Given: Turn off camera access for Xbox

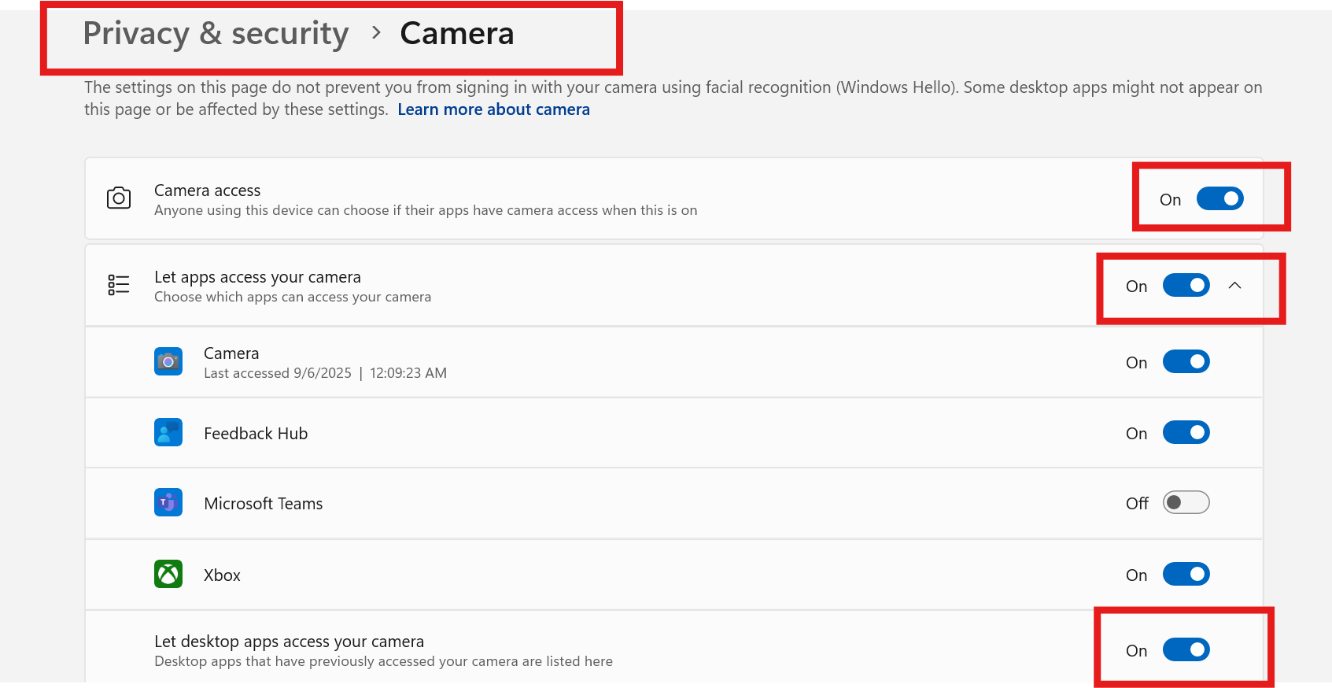Looking at the screenshot, I should click(x=1186, y=574).
